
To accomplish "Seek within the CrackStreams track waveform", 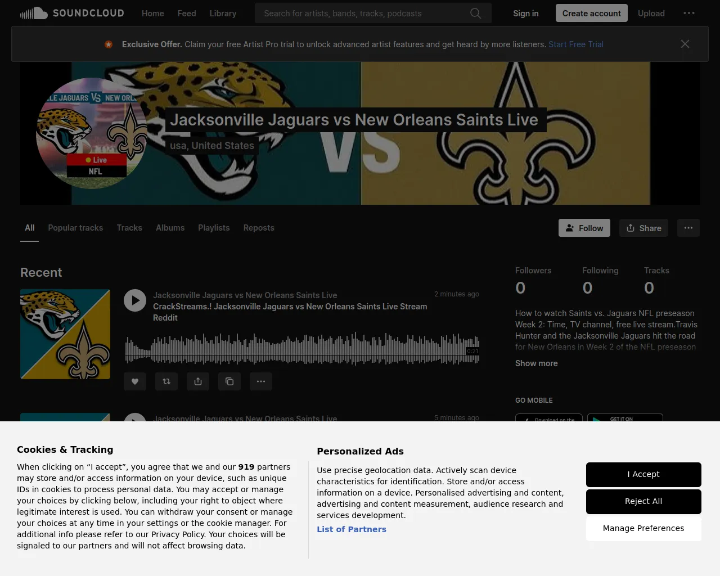I will pyautogui.click(x=302, y=349).
